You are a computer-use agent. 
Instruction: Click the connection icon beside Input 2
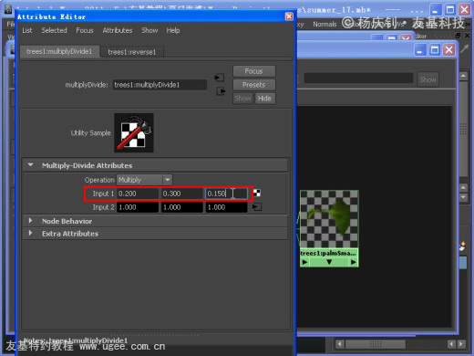(257, 207)
